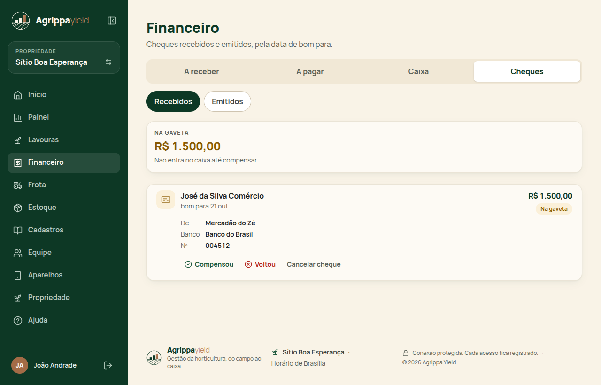Image resolution: width=601 pixels, height=385 pixels.
Task: Click the Equipe people icon
Action: 18,253
